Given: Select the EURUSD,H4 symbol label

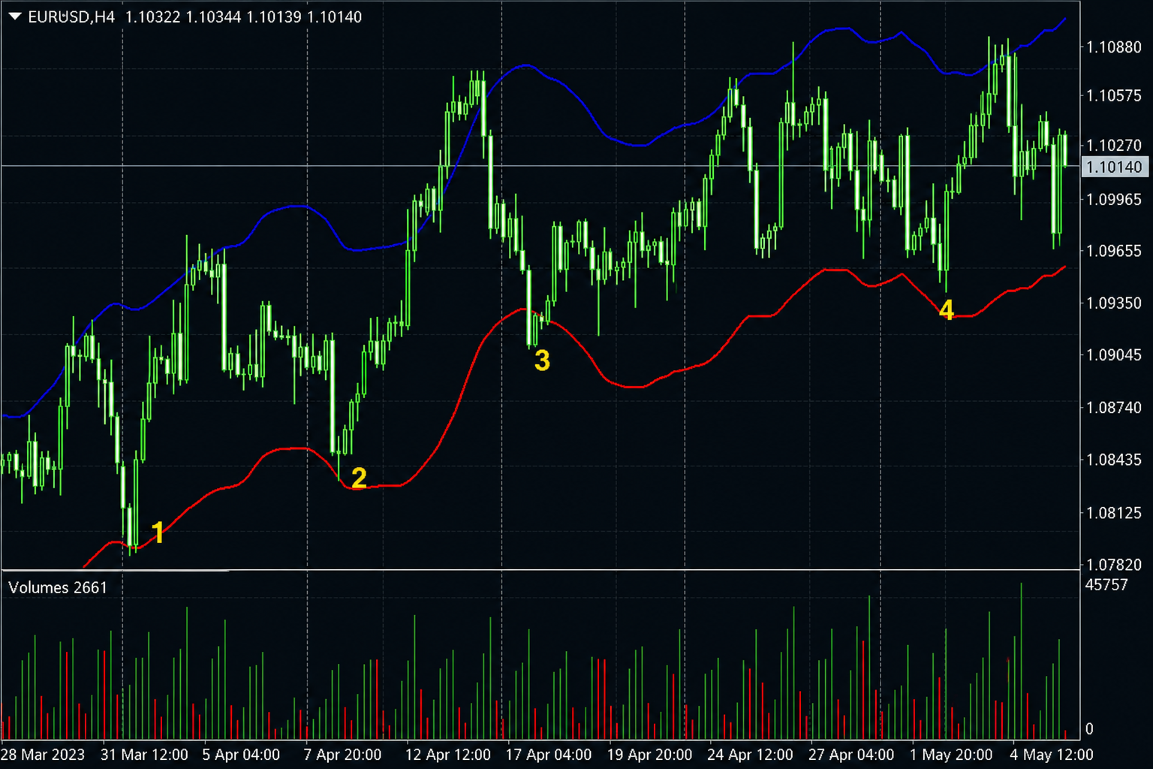Looking at the screenshot, I should 71,17.
